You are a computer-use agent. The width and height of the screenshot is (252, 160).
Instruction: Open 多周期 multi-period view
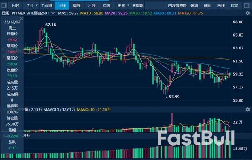pos(138,5)
